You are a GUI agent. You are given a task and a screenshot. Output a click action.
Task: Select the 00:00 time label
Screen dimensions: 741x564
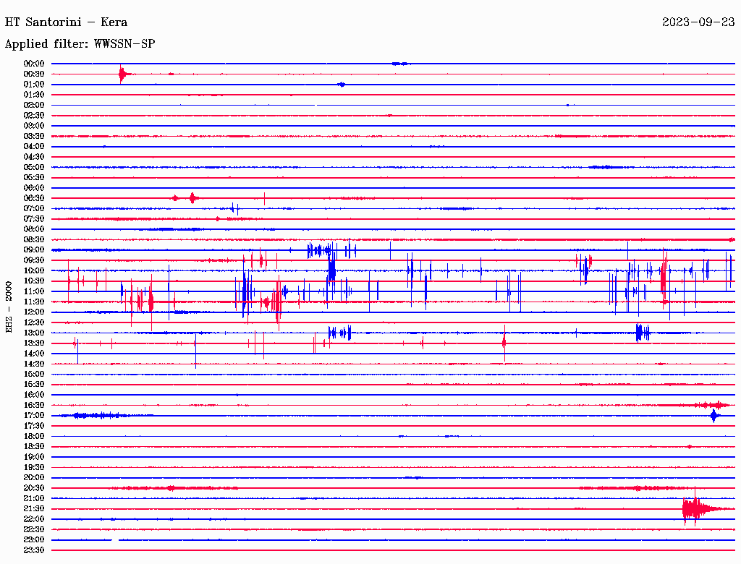(x=34, y=64)
